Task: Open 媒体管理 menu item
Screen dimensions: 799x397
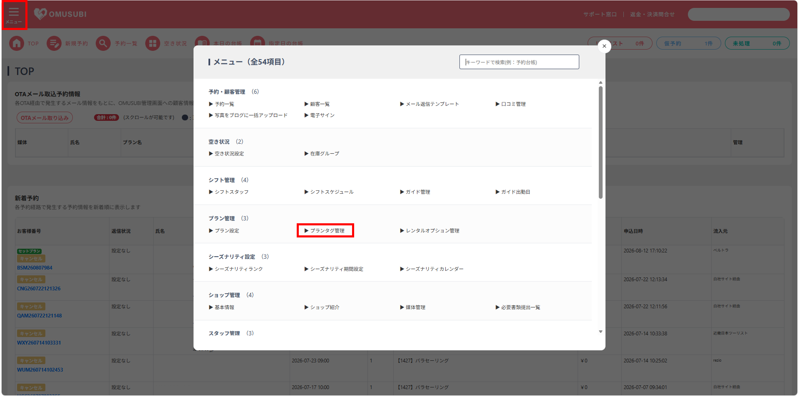Action: pos(412,307)
